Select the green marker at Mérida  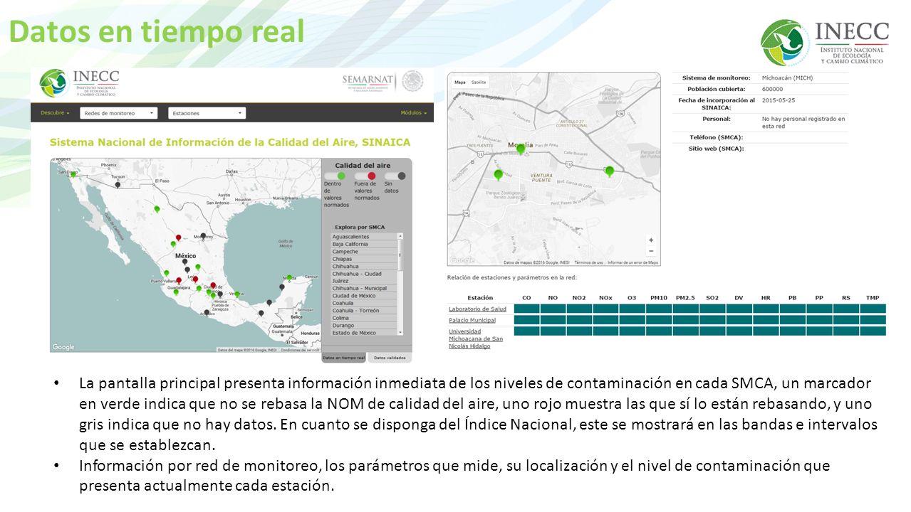pyautogui.click(x=289, y=278)
